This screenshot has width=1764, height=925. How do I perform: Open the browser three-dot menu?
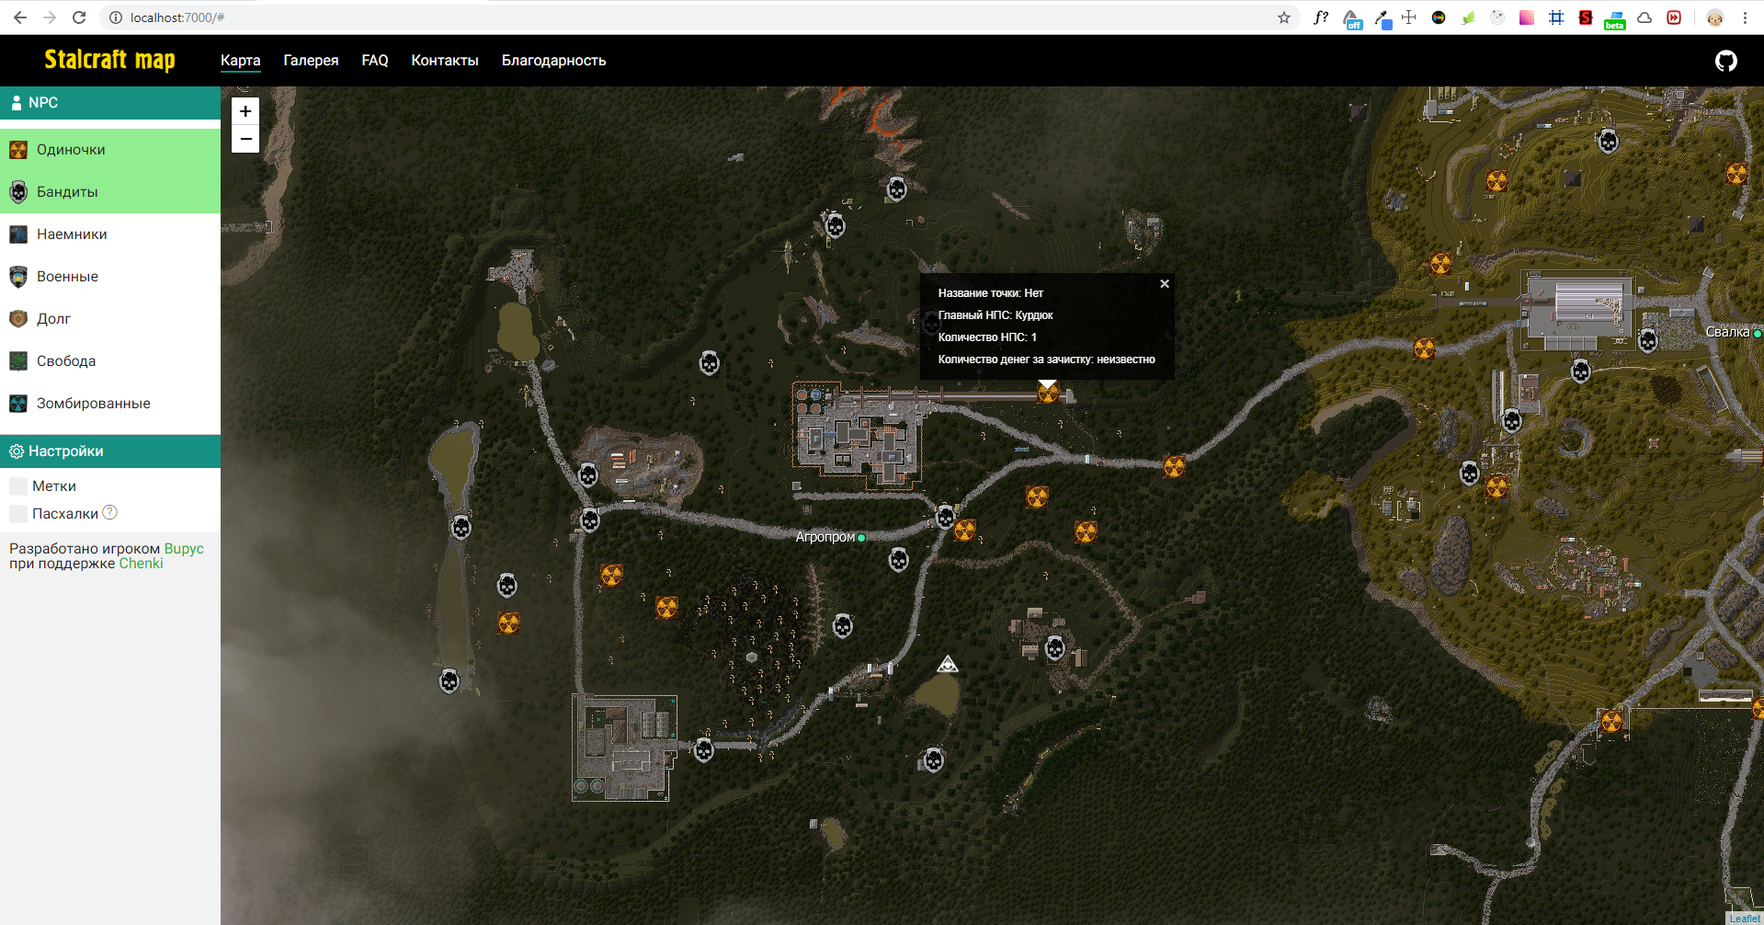1745,17
